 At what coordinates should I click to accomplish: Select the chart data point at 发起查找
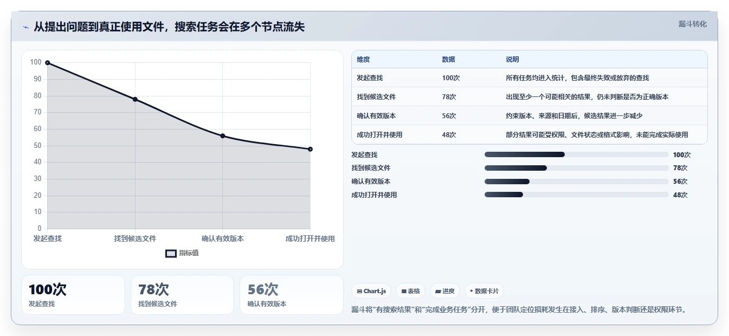point(48,63)
